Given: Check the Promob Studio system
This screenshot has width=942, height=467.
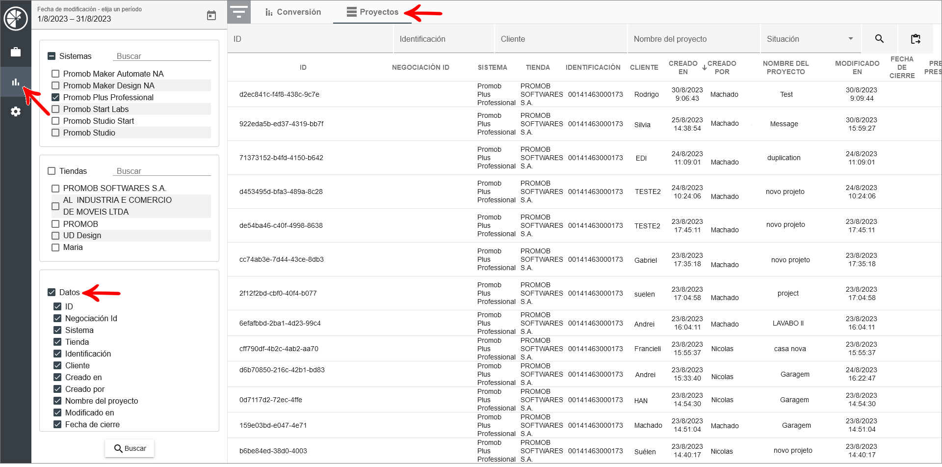Looking at the screenshot, I should (55, 133).
